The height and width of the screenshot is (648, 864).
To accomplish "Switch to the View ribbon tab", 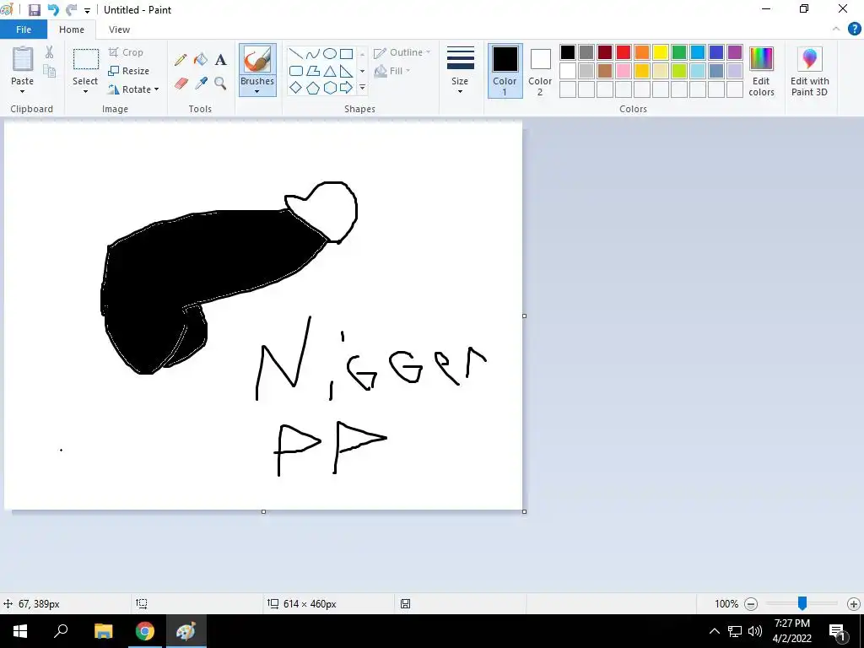I will point(119,30).
